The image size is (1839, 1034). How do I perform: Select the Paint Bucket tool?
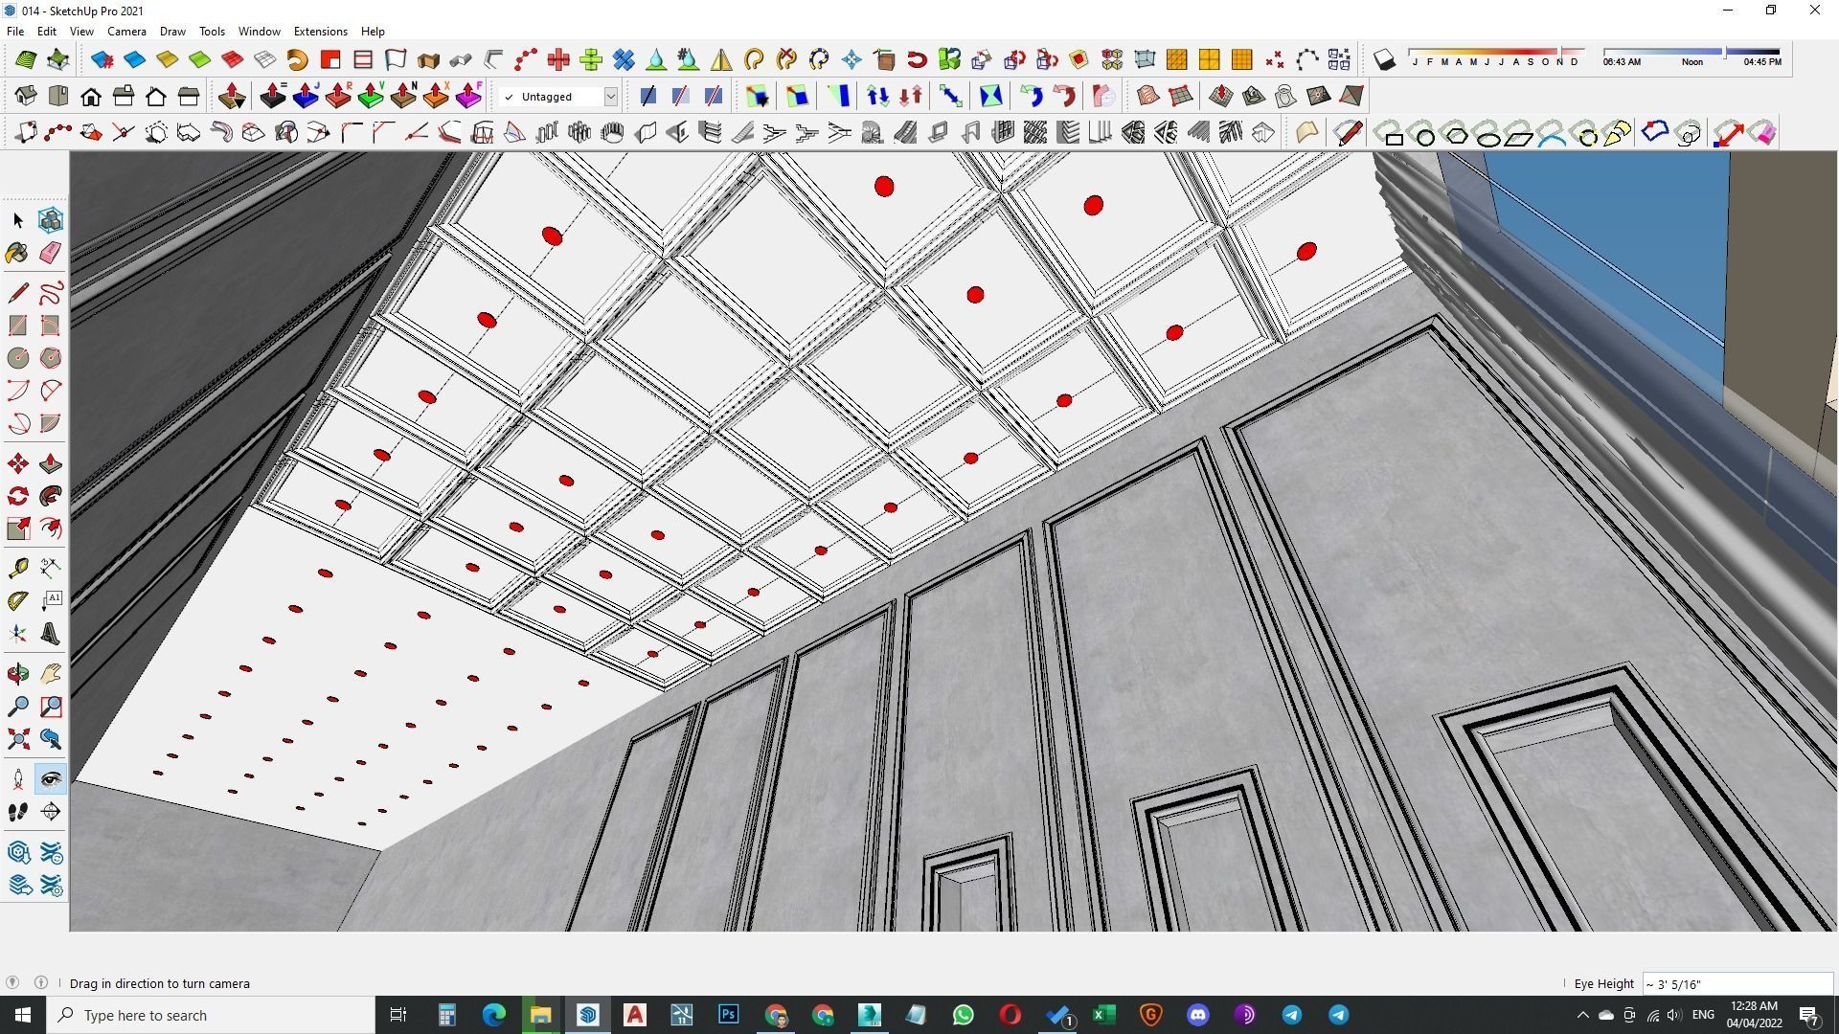tap(17, 253)
